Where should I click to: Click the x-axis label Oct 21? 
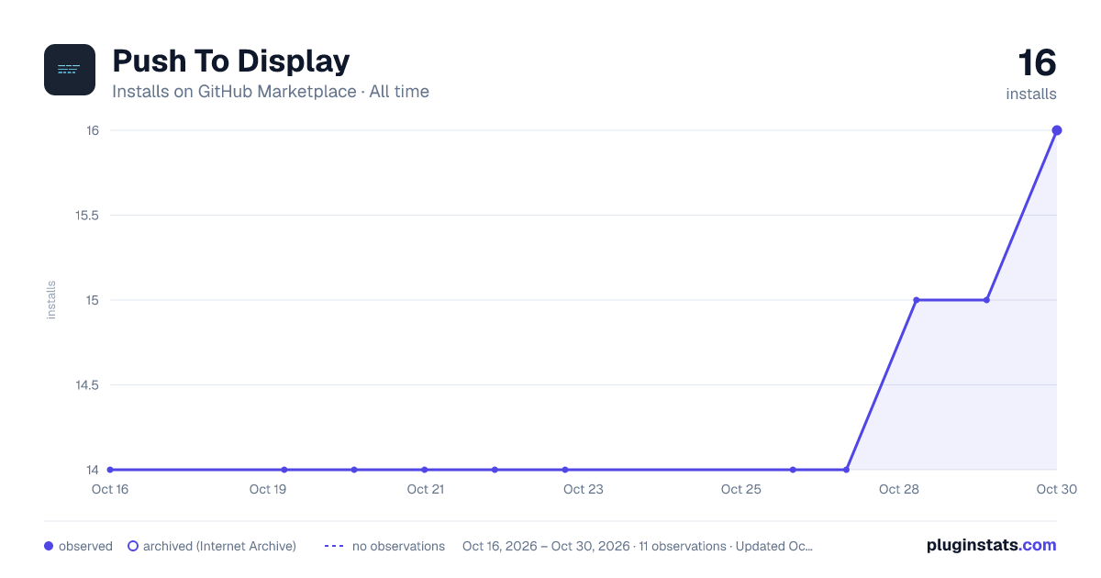[x=426, y=489]
